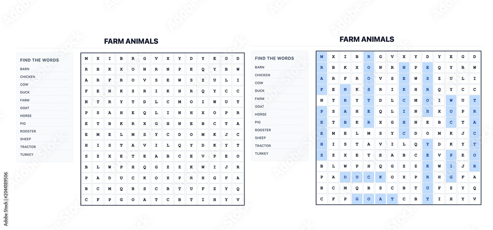Select left grid's bottom-right V cell
This screenshot has width=493, height=230.
coord(238,199)
